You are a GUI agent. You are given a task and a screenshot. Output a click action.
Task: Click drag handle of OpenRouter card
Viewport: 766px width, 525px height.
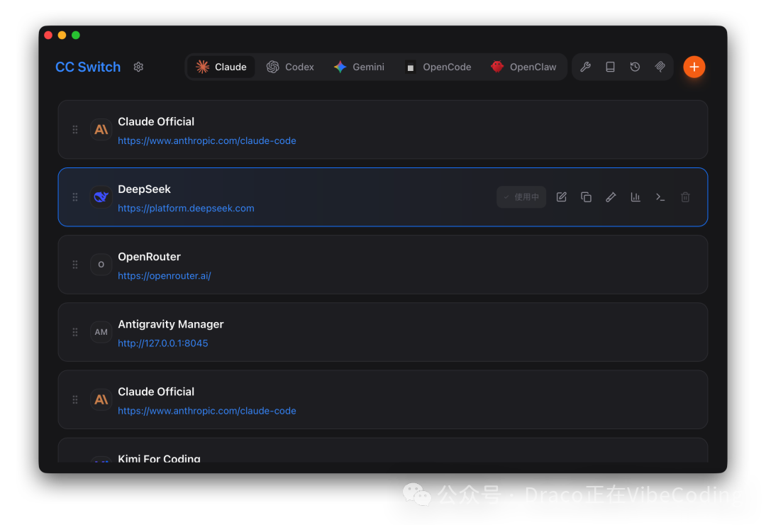75,265
